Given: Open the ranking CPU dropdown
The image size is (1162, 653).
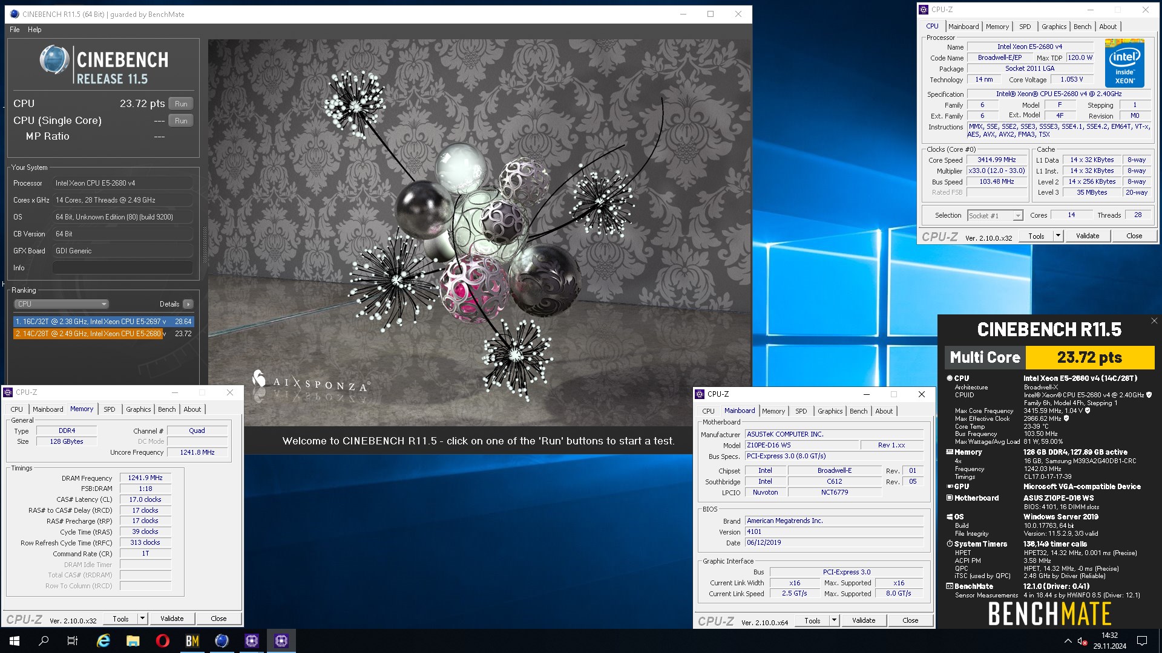Looking at the screenshot, I should pos(61,304).
